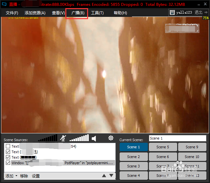Switch to Scene 4
Screen dimensions: 210x183
click(134, 176)
